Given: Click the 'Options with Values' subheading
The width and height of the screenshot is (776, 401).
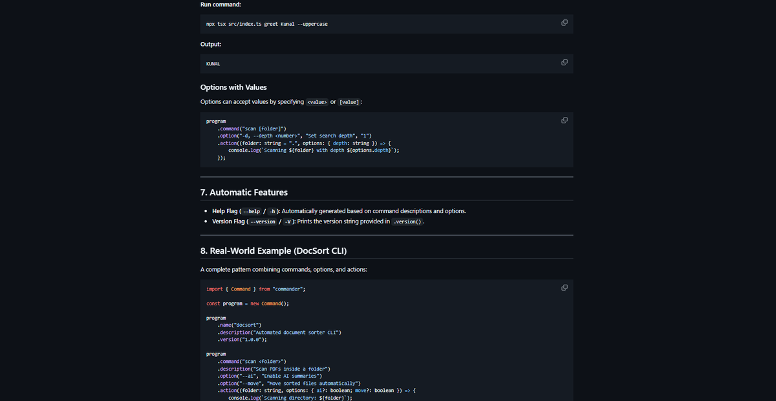Looking at the screenshot, I should point(233,87).
